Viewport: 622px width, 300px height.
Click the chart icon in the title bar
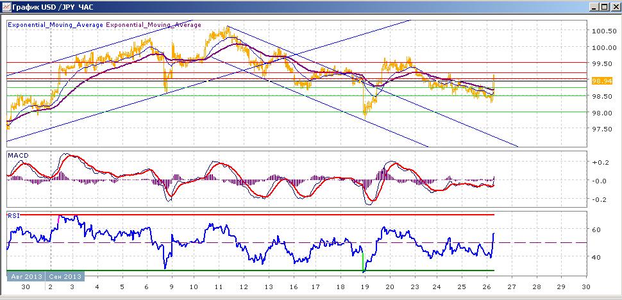pos(6,7)
